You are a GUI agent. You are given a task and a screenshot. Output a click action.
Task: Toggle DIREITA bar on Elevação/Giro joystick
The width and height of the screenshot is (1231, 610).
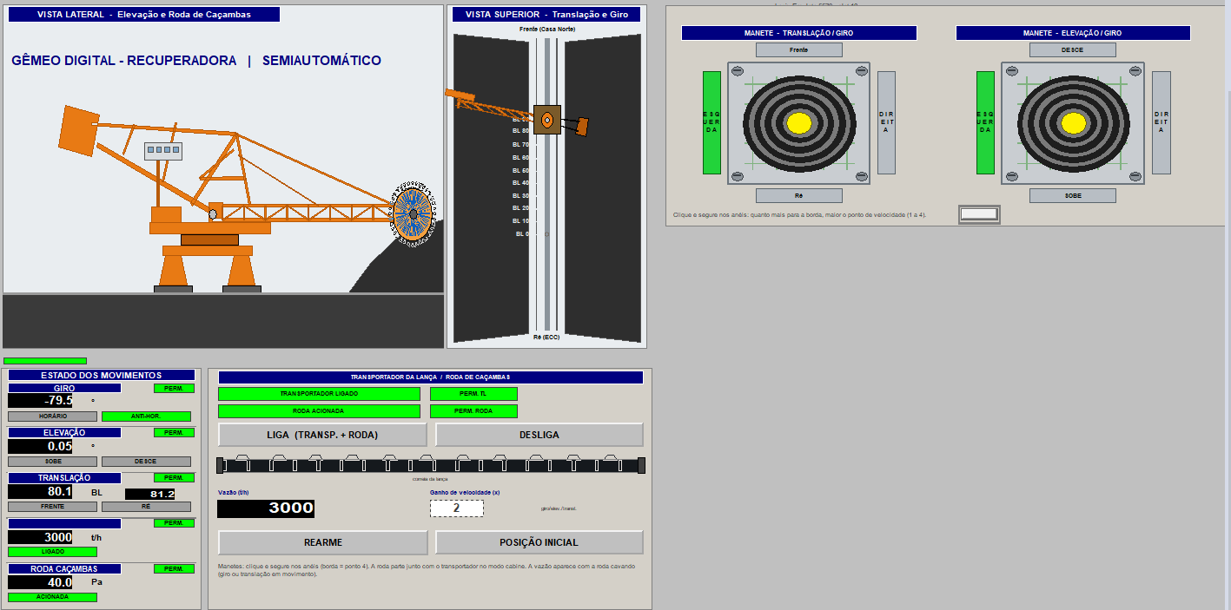tap(1162, 122)
